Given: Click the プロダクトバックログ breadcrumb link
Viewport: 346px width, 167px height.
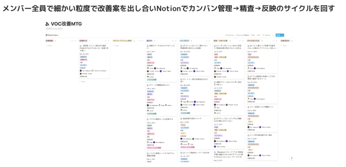Looking at the screenshot, I should point(54,28).
